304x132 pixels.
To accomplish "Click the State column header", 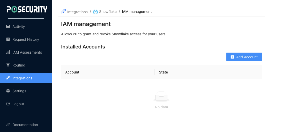I will [x=163, y=72].
